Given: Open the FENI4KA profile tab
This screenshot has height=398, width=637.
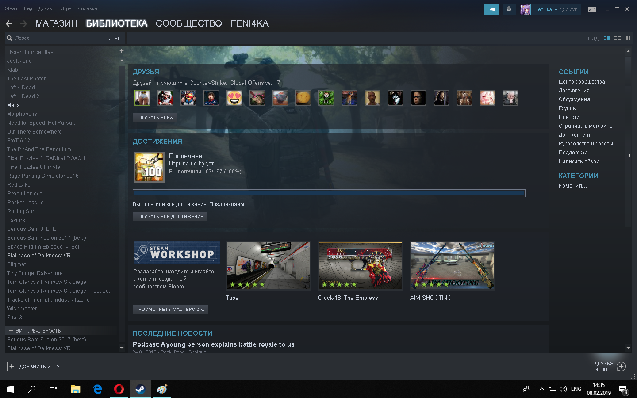Looking at the screenshot, I should click(249, 23).
